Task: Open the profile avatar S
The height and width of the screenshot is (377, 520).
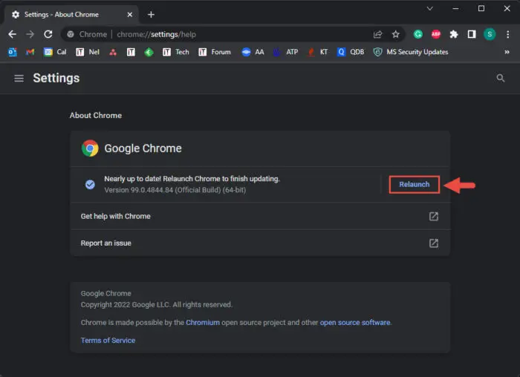Action: click(x=490, y=34)
